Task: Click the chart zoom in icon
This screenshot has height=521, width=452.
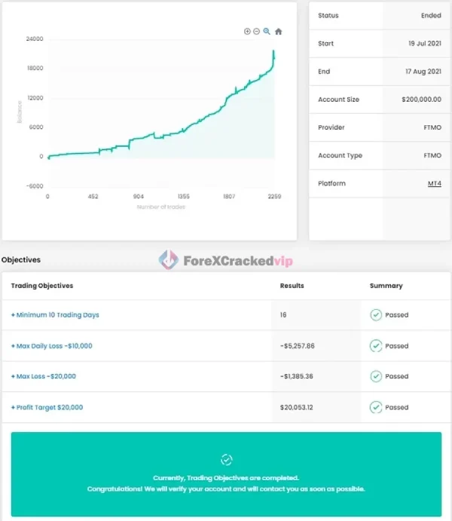Action: [x=247, y=31]
